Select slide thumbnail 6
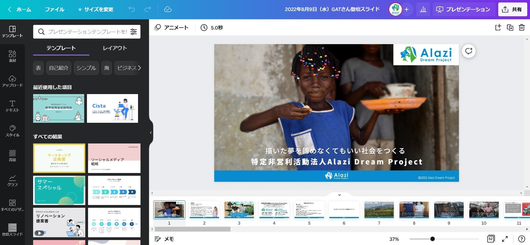This screenshot has height=245, width=530. coord(344,210)
